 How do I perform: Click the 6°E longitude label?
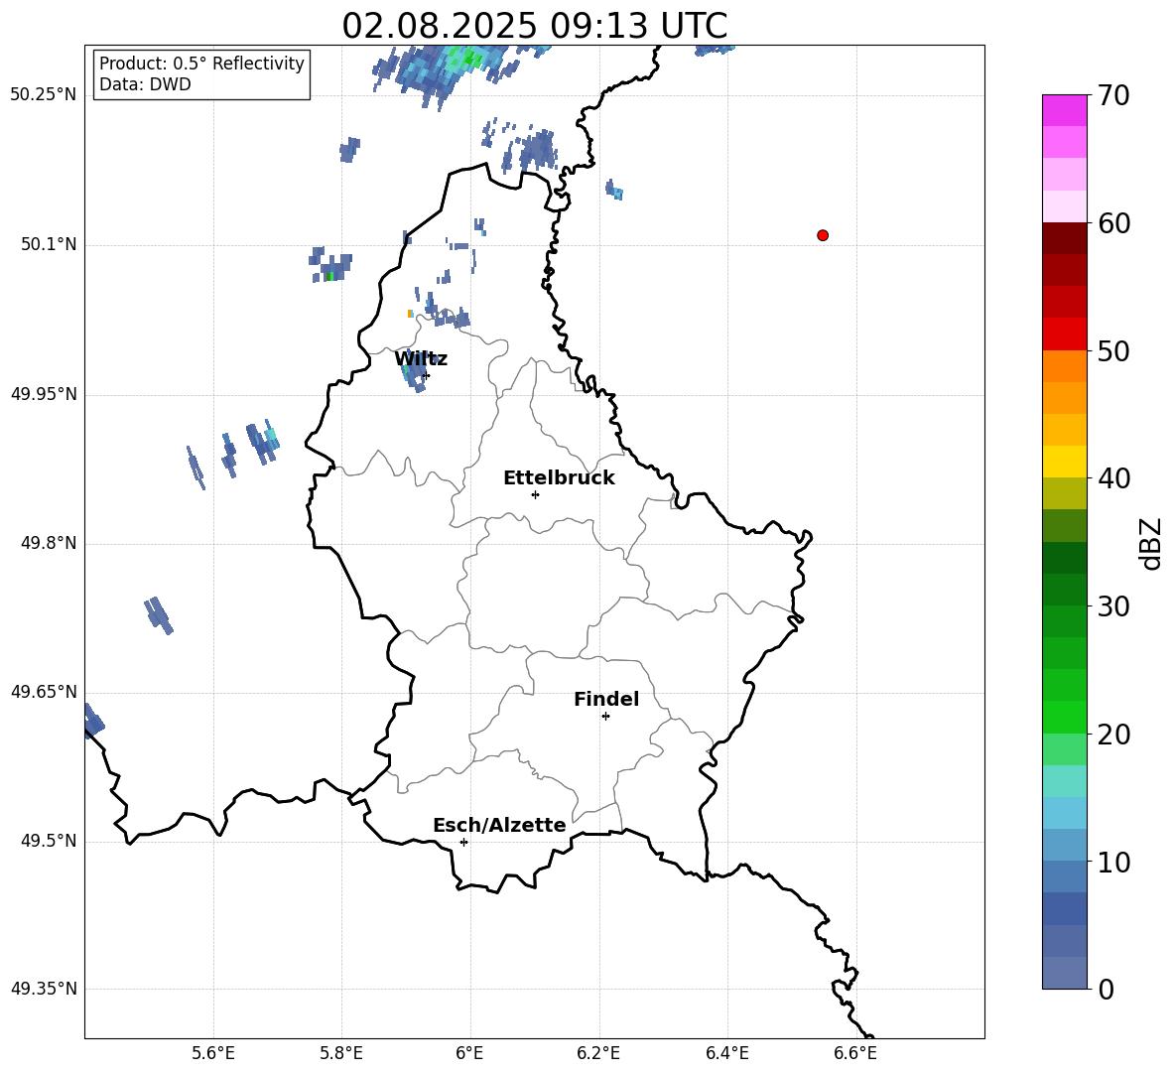click(469, 1053)
